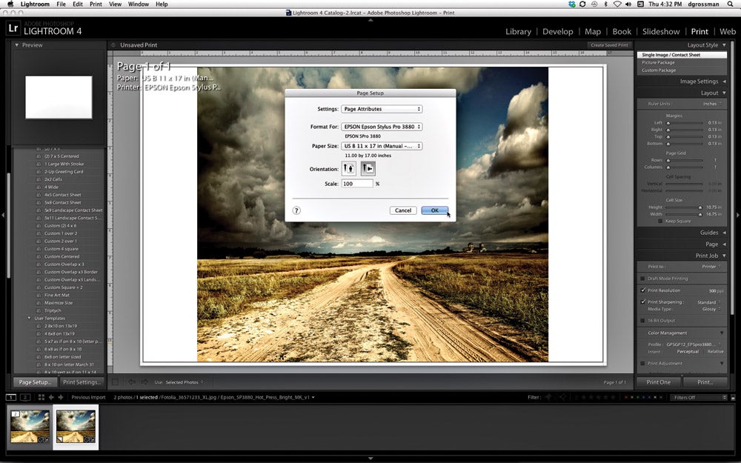Screen dimensions: 741x463
Task: Open grid view from filmstrip bar
Action: pos(41,397)
